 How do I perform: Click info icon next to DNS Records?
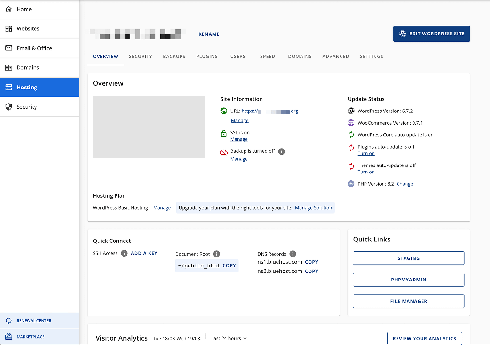click(293, 254)
